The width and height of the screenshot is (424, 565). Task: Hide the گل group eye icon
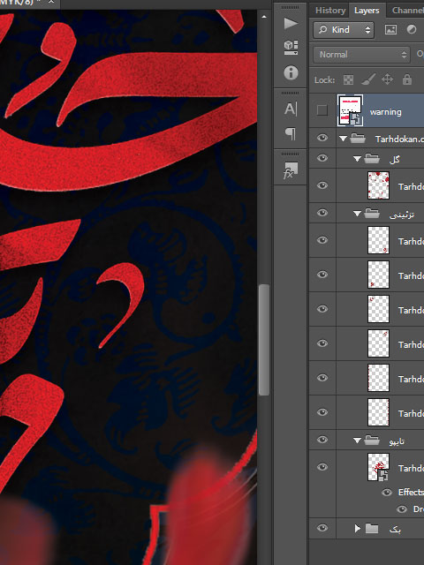(322, 158)
